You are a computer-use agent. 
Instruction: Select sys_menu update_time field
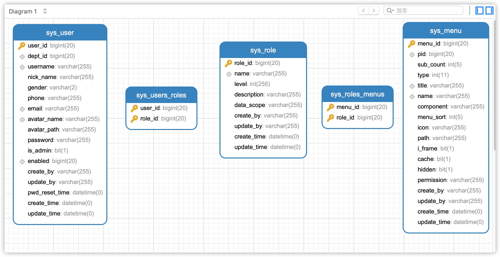[451, 222]
